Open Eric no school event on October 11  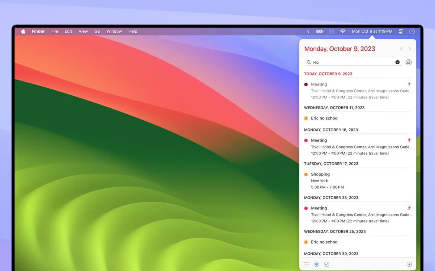325,118
